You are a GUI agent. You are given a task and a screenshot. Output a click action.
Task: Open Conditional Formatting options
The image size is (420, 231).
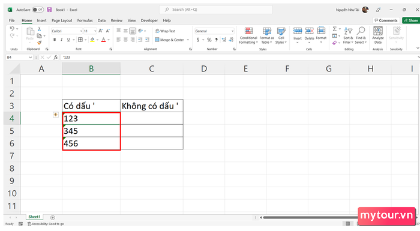pos(248,35)
